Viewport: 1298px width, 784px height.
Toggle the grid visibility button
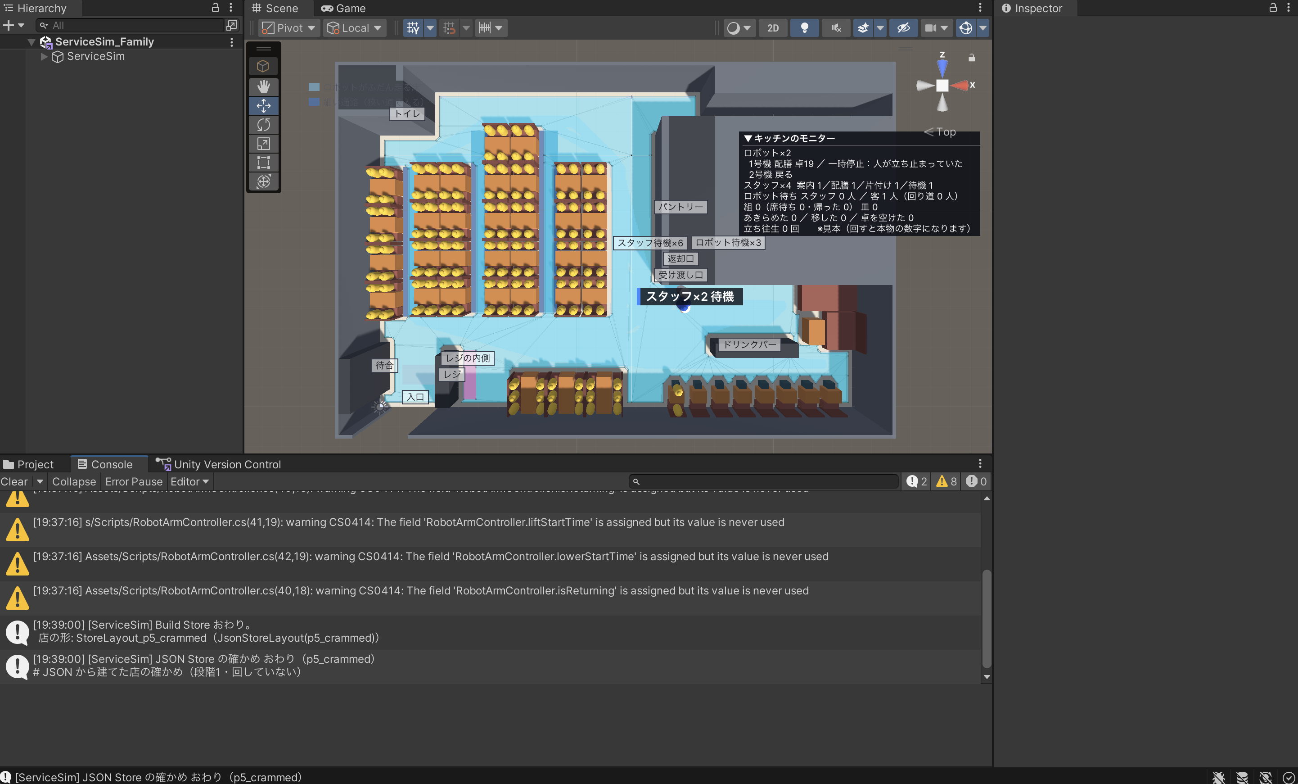(414, 28)
